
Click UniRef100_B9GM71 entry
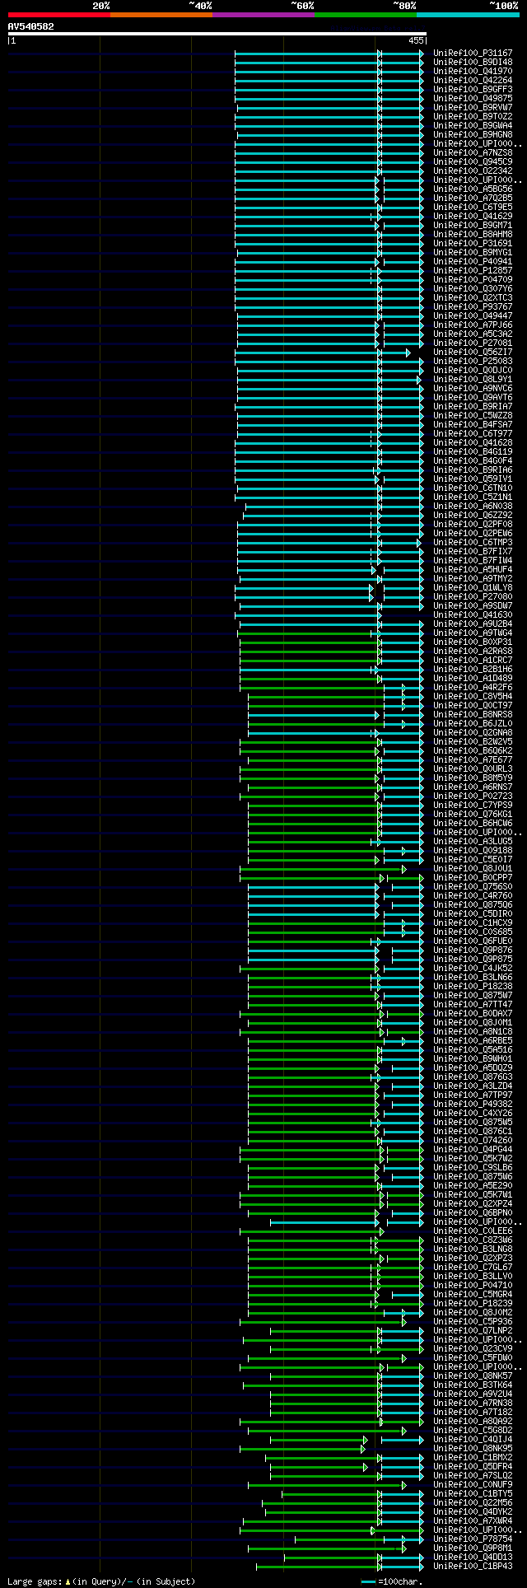pos(473,225)
